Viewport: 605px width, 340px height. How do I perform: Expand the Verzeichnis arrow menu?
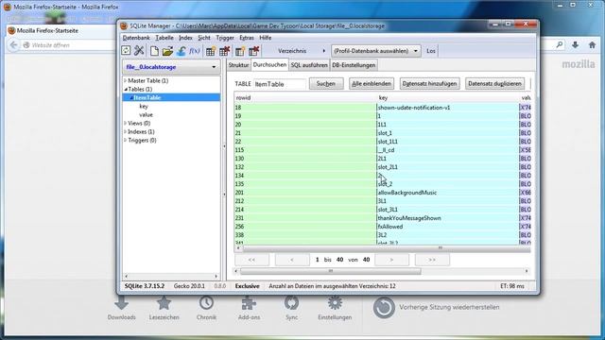[323, 51]
